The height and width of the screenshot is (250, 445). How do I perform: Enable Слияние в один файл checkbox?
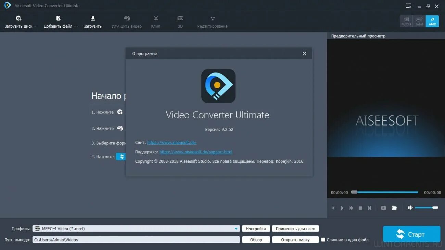tap(323, 240)
